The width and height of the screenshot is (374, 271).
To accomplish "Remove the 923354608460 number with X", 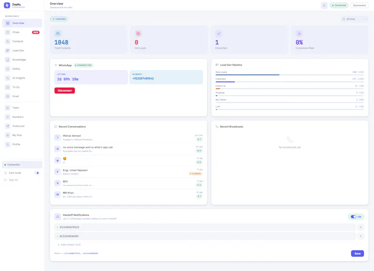I will [x=360, y=236].
